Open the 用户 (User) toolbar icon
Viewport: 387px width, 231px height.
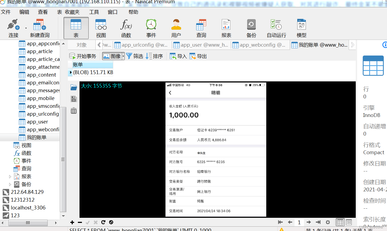[176, 28]
